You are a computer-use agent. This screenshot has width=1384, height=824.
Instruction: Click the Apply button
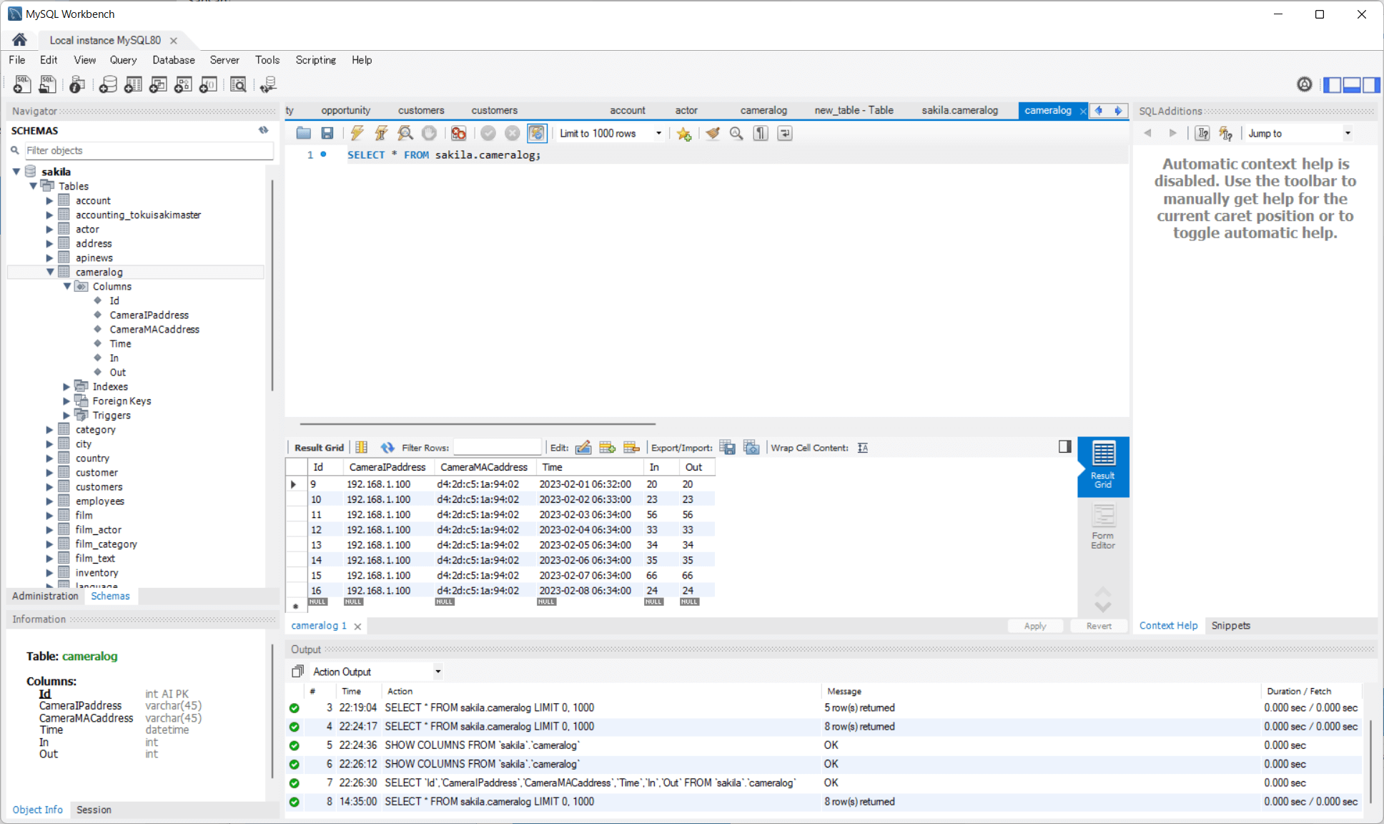coord(1035,625)
